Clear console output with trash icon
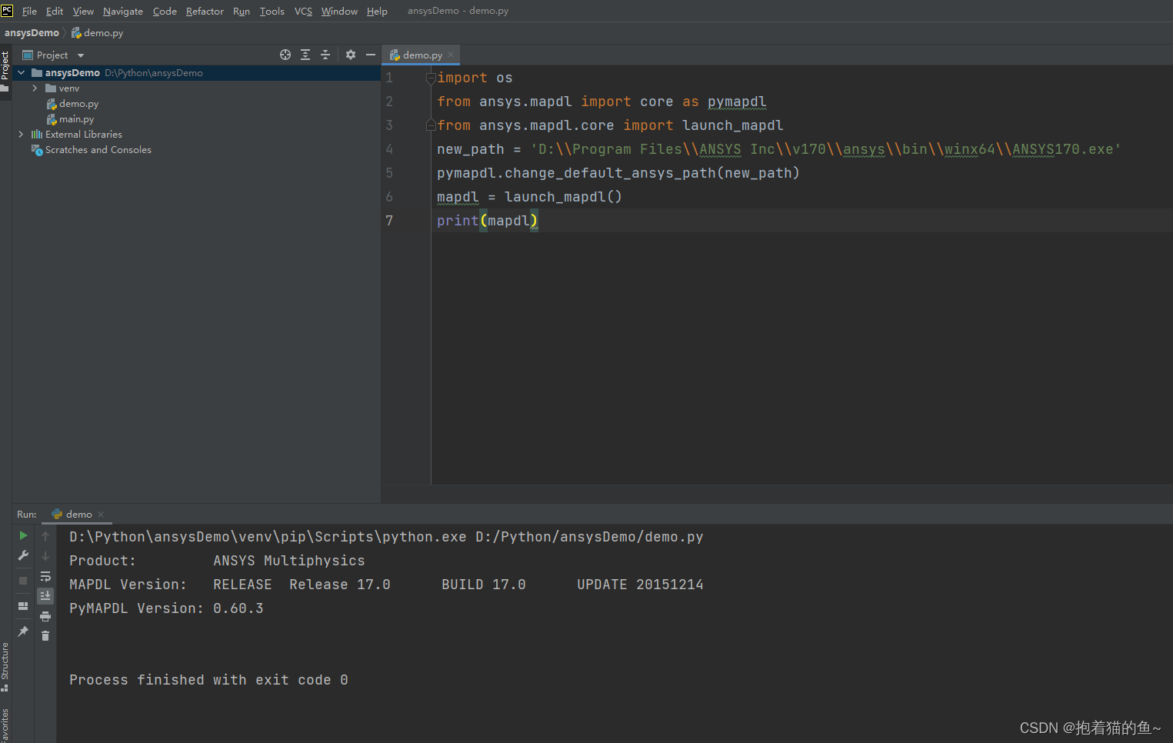Image resolution: width=1173 pixels, height=743 pixels. point(45,635)
